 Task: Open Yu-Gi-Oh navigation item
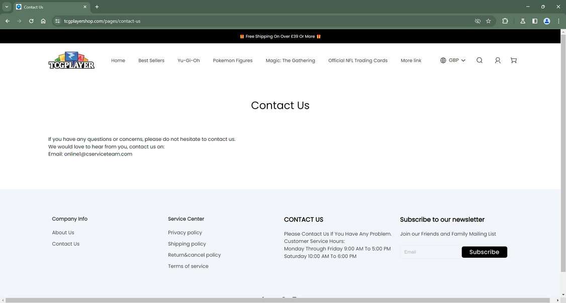(x=188, y=60)
